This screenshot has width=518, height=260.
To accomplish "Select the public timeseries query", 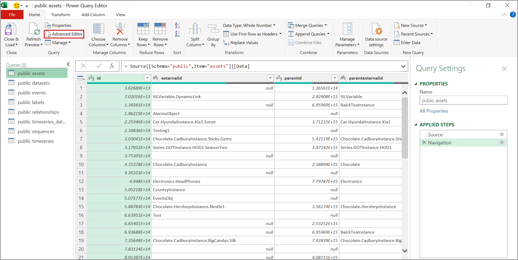I will coord(36,141).
